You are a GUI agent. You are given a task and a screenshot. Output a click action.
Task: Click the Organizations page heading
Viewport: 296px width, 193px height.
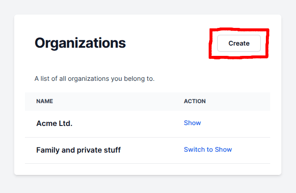[x=80, y=43]
